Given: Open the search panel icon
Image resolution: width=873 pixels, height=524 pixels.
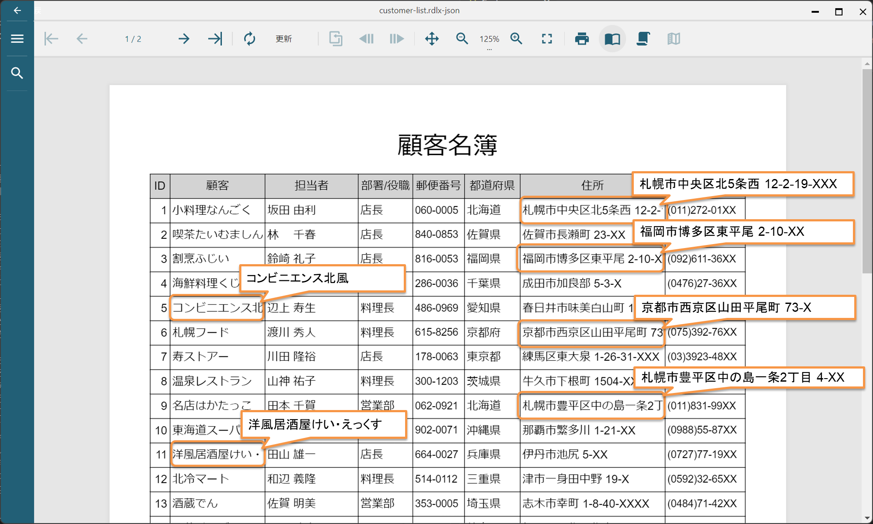Looking at the screenshot, I should point(17,73).
